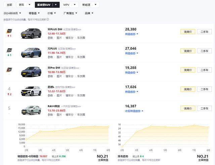Open 车友圈 link for 宋Pro DM

click(81, 76)
